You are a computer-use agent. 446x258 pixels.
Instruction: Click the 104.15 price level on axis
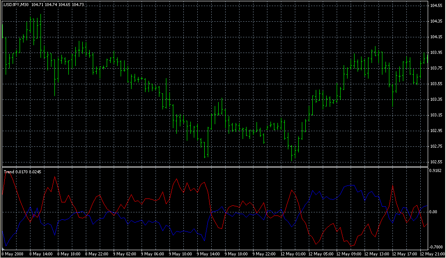436,37
